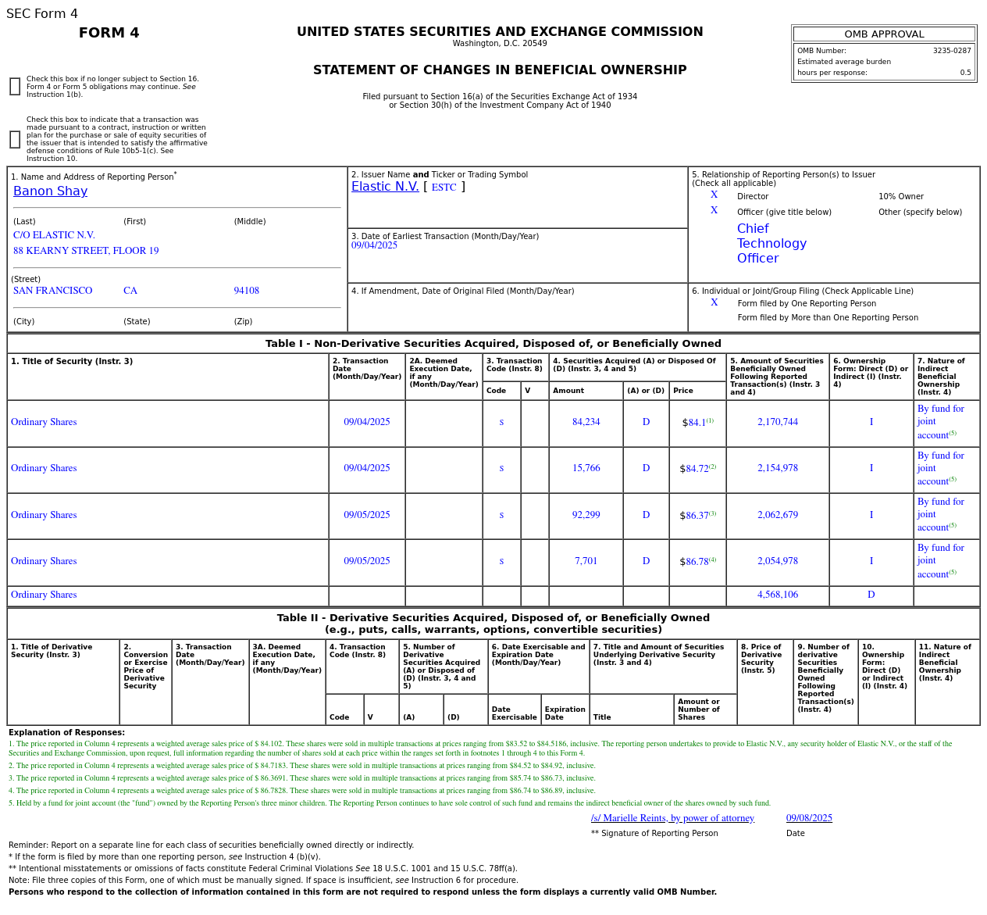Screen dimensions: 987x915
Task: Click the OMB Number 3235-0287
Action: (x=952, y=51)
